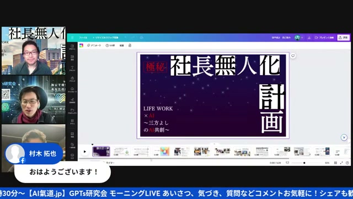The height and width of the screenshot is (199, 353).
Task: Click the middle webcam video tile
Action: [x=34, y=99]
